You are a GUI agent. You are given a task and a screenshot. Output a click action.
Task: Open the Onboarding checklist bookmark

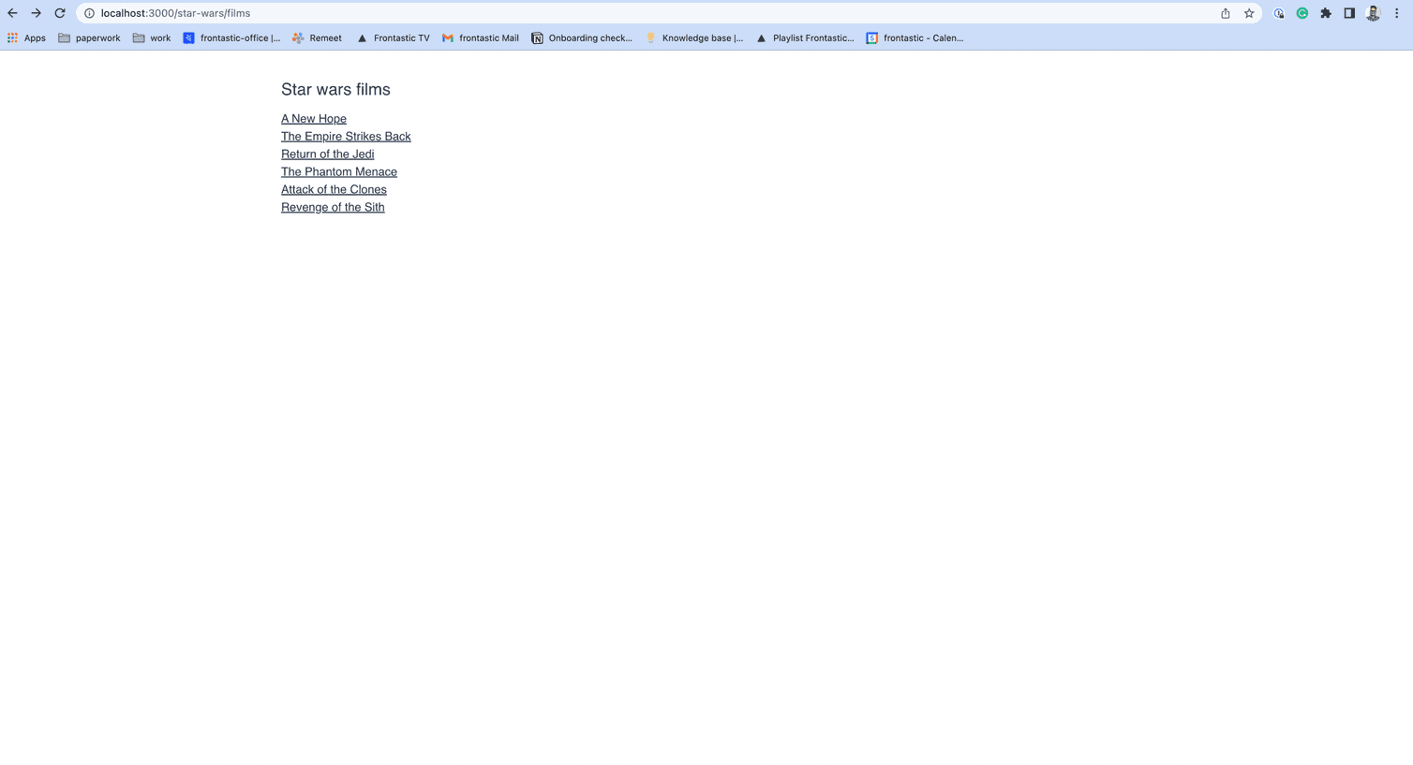(x=582, y=38)
